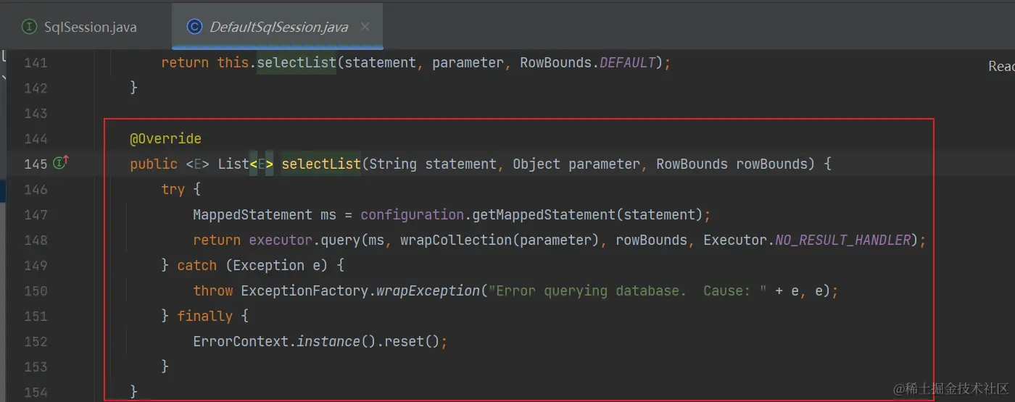Click line number 153 in gutter

click(x=35, y=367)
